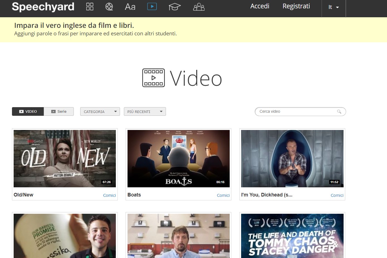387x258 pixels.
Task: Click the I'm You, Dickhead title
Action: click(267, 195)
